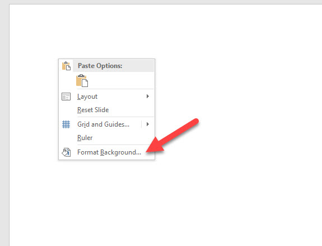Click the blank slide area above the context menu
This screenshot has height=246, width=322.
point(107,31)
